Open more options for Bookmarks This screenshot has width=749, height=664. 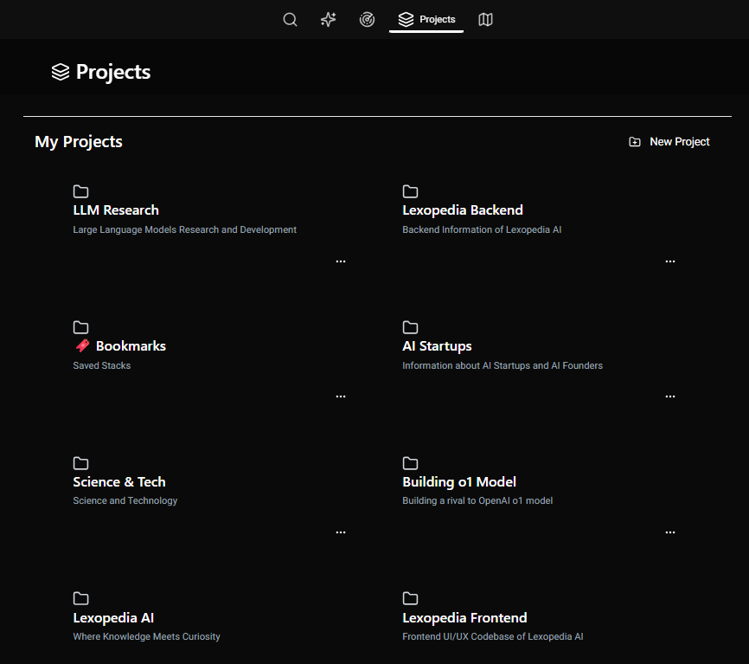(341, 396)
